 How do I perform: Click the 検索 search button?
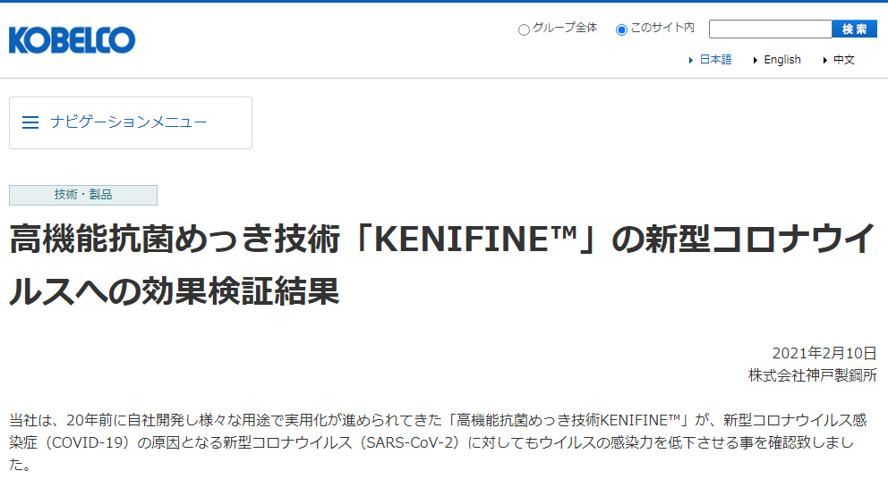coord(855,29)
